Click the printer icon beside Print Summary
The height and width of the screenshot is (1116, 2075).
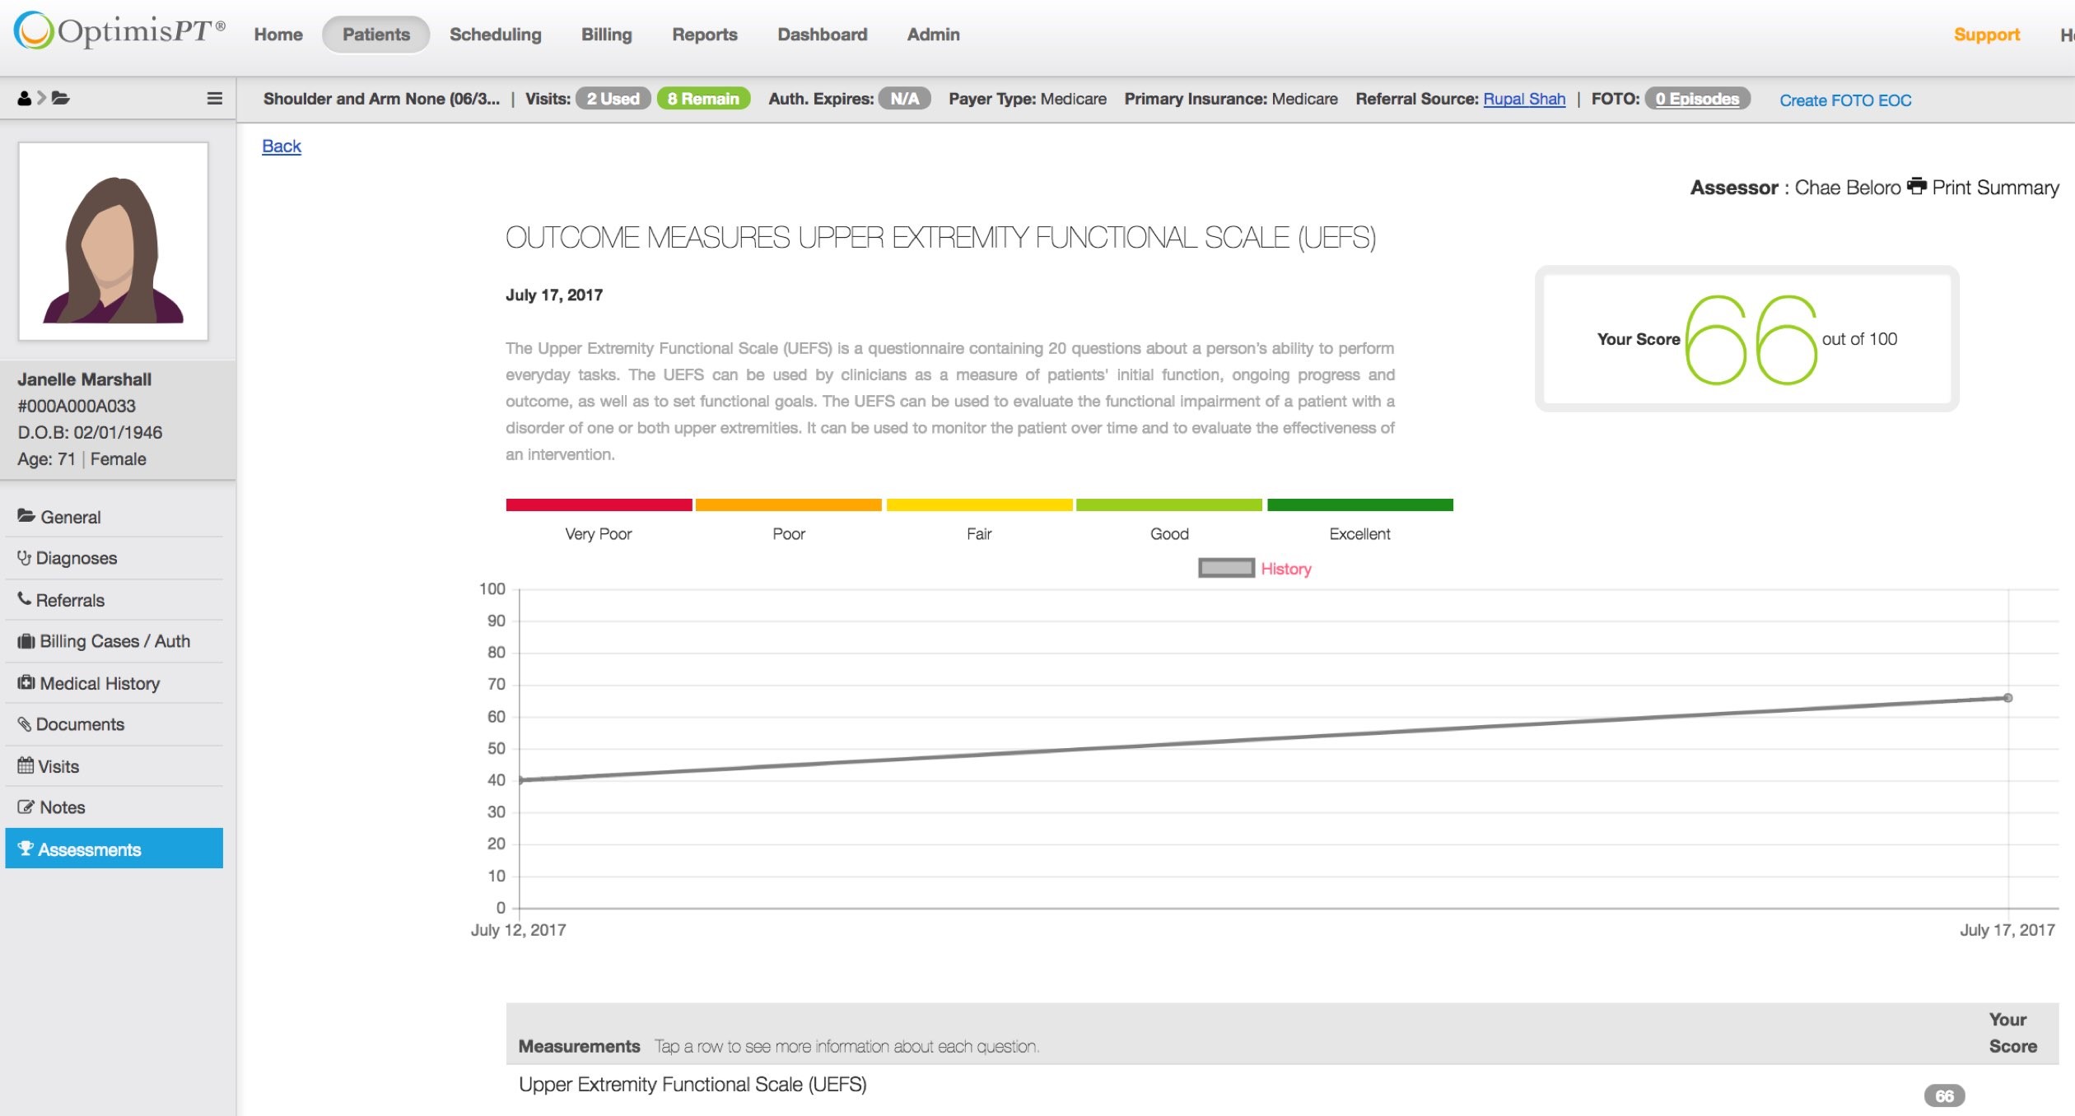(x=1917, y=186)
